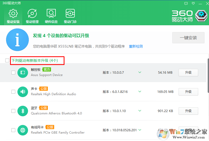Click the touchpad device icon
The height and width of the screenshot is (141, 209).
tap(23, 73)
